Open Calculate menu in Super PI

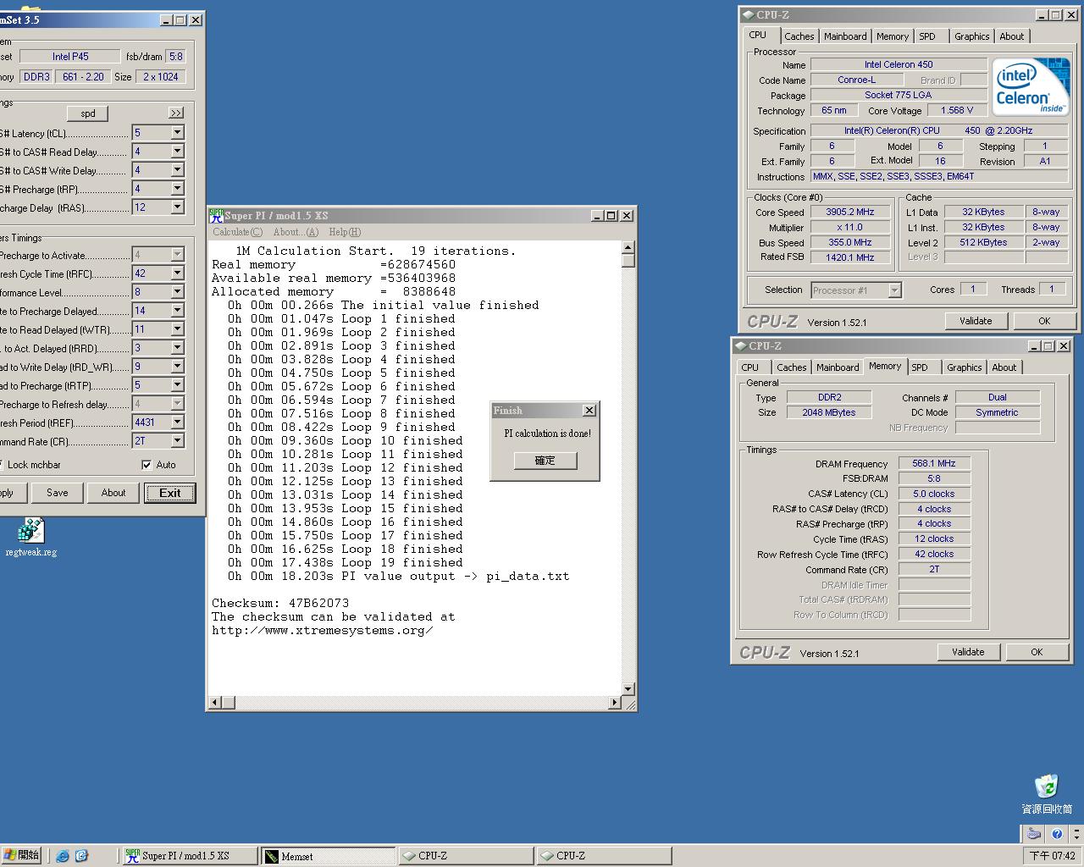pos(237,232)
